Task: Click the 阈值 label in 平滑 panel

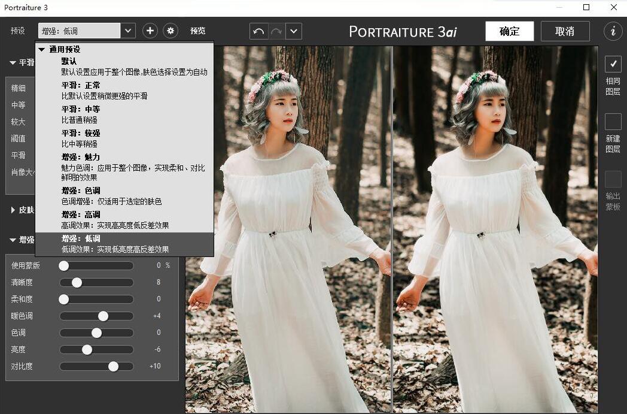Action: pos(19,138)
